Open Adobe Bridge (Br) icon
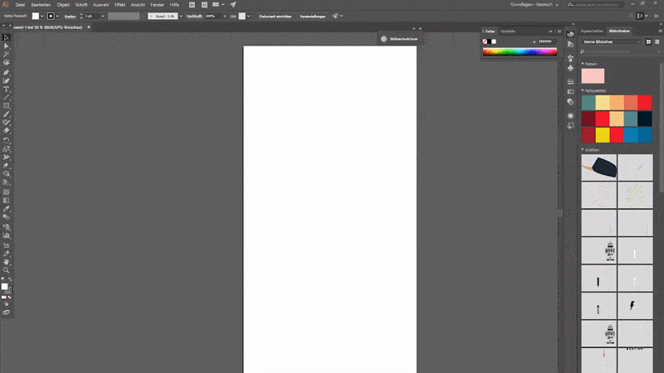 [x=192, y=5]
